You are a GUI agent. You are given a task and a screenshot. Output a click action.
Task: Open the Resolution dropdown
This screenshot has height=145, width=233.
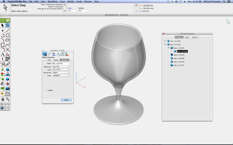(x=61, y=67)
